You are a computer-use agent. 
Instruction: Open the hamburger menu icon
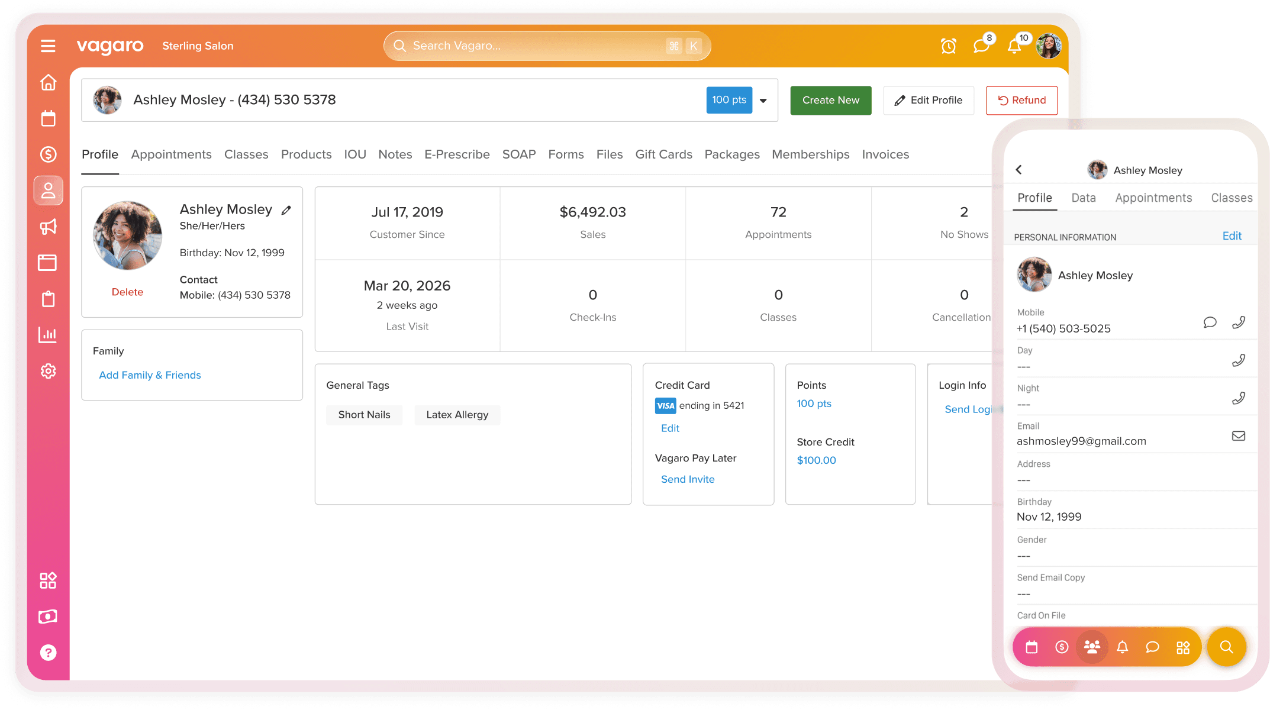coord(48,46)
